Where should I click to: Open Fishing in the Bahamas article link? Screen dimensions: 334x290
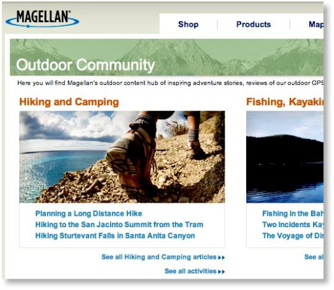[x=293, y=213]
